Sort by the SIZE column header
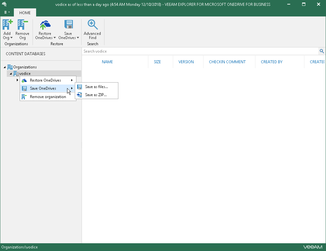326x251 pixels. point(157,62)
